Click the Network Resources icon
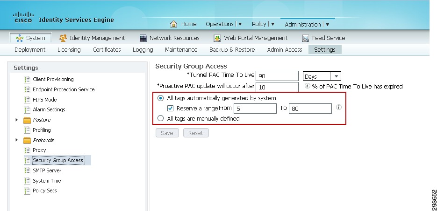 click(143, 38)
